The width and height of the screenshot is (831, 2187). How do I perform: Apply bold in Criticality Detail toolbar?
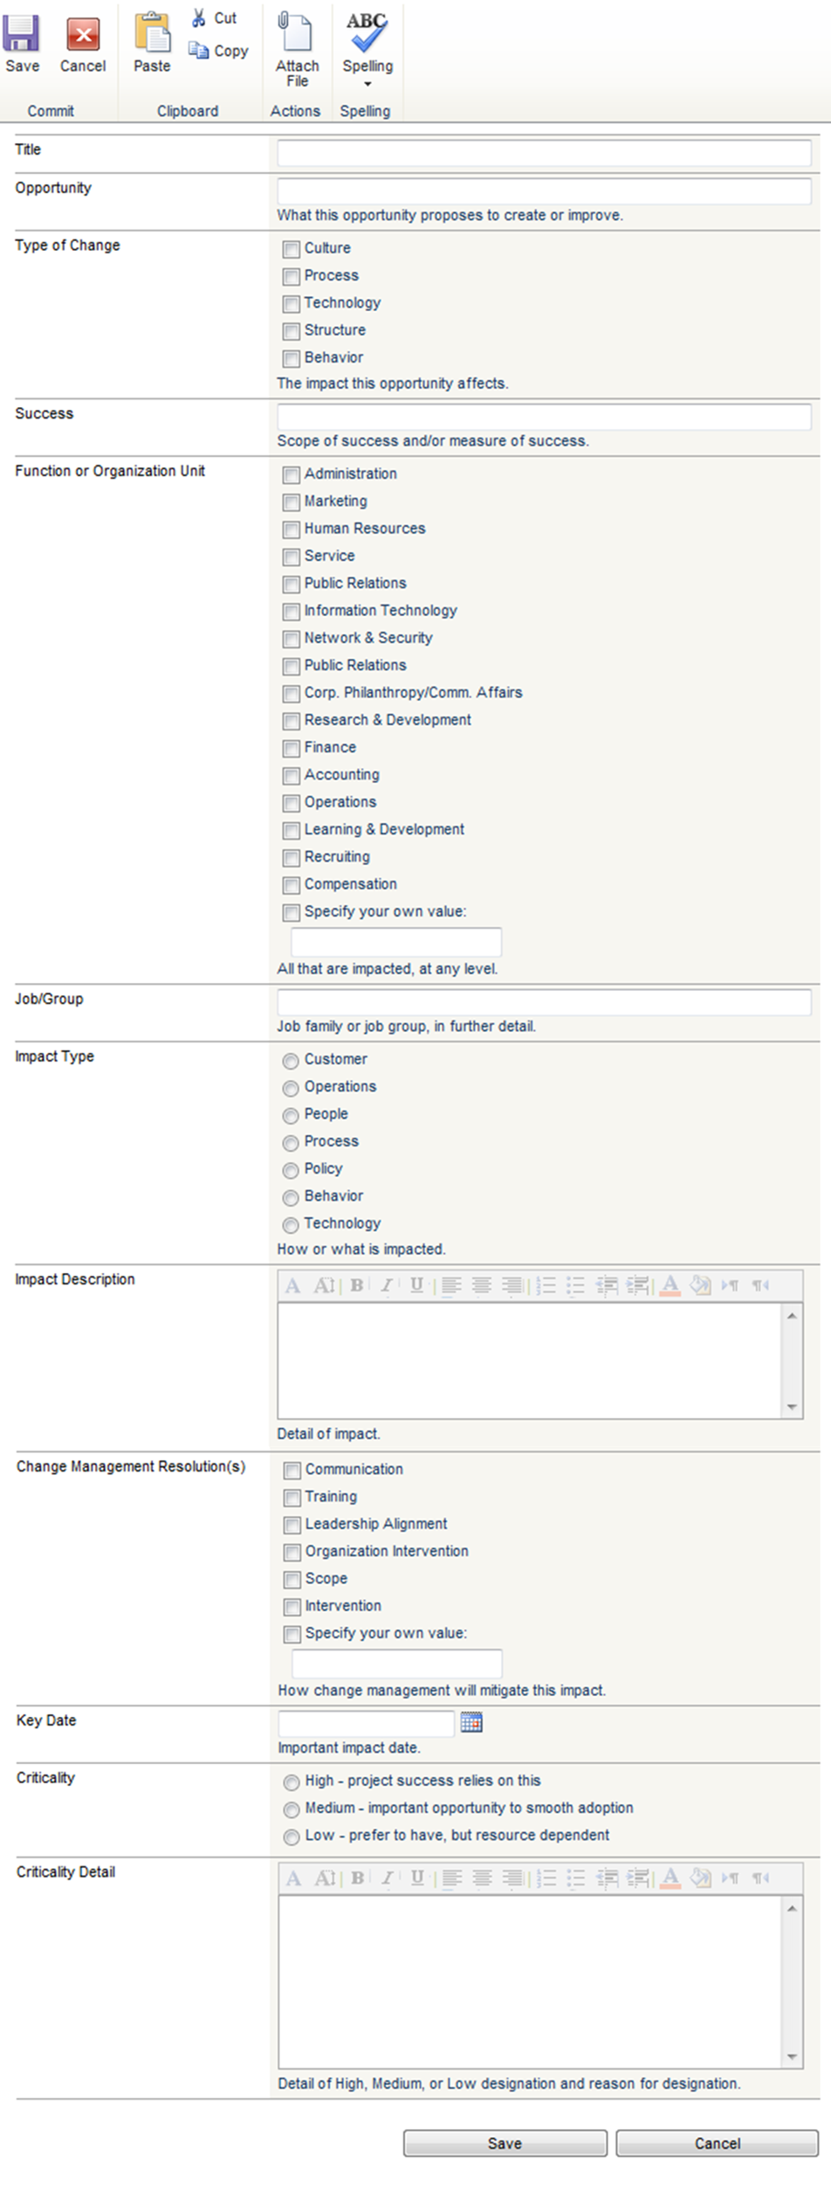(x=358, y=1878)
